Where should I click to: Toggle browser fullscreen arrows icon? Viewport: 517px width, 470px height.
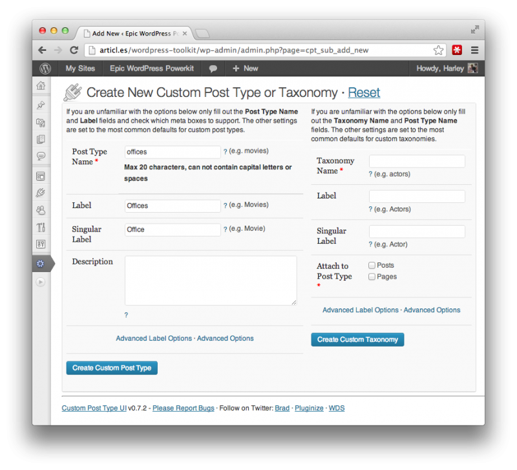pyautogui.click(x=474, y=30)
